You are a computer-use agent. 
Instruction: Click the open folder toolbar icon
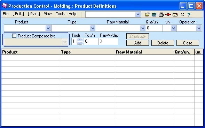147,14
